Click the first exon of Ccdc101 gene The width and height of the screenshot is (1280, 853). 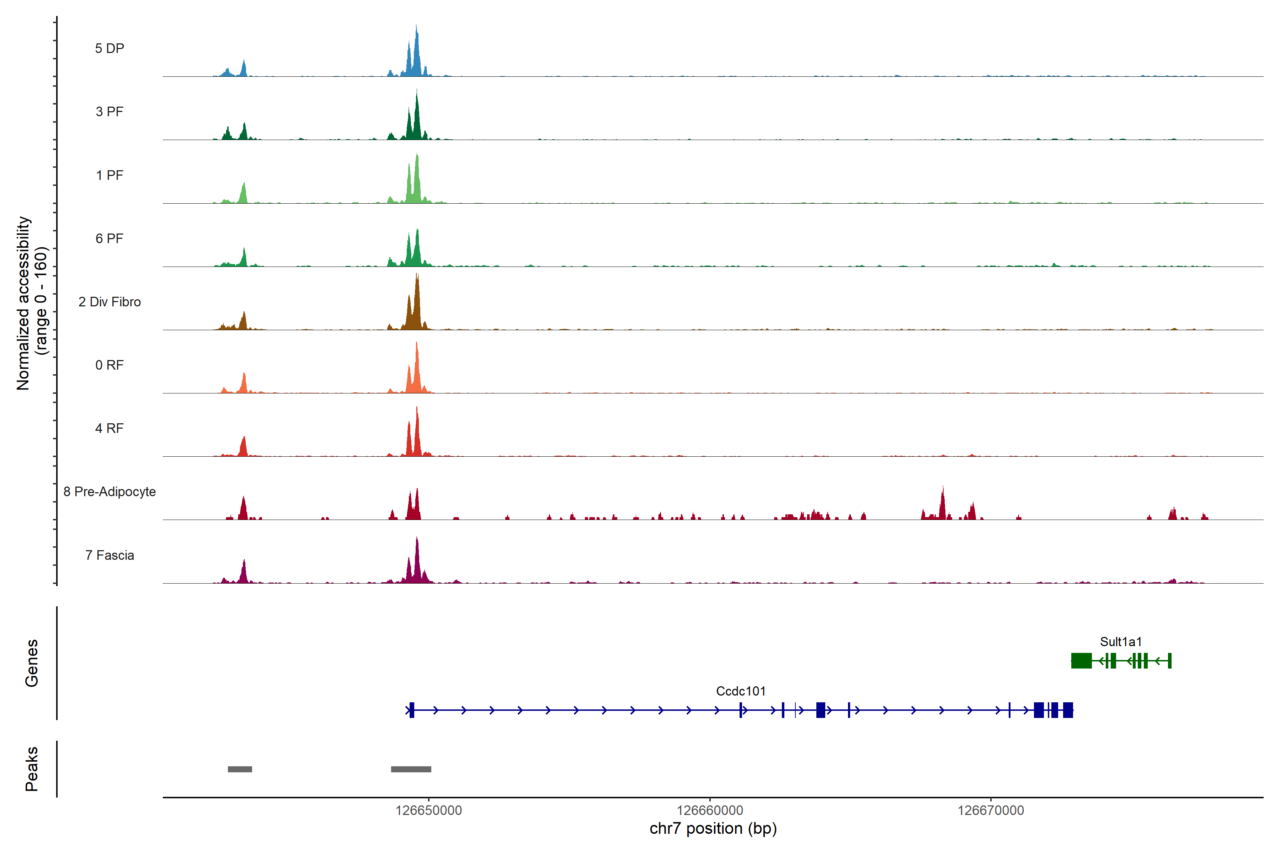pyautogui.click(x=412, y=710)
